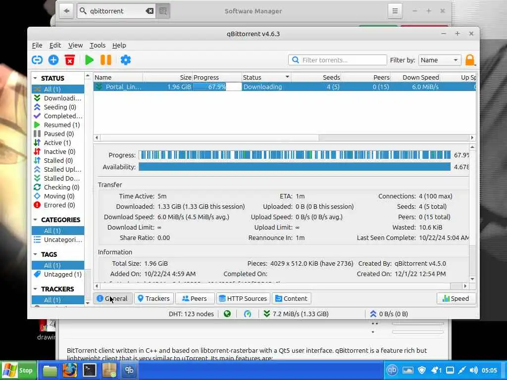Viewport: 507px width, 380px height.
Task: Click the Status column sort arrow
Action: (x=287, y=77)
